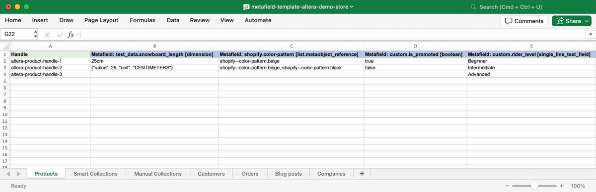Screen dimensions: 596x192
Task: Open the Data ribbon tab
Action: [x=173, y=20]
